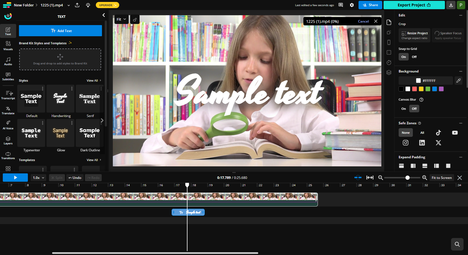Click the lock aspect icon beside Fit
Viewport: 468px width, 255px height.
(135, 20)
